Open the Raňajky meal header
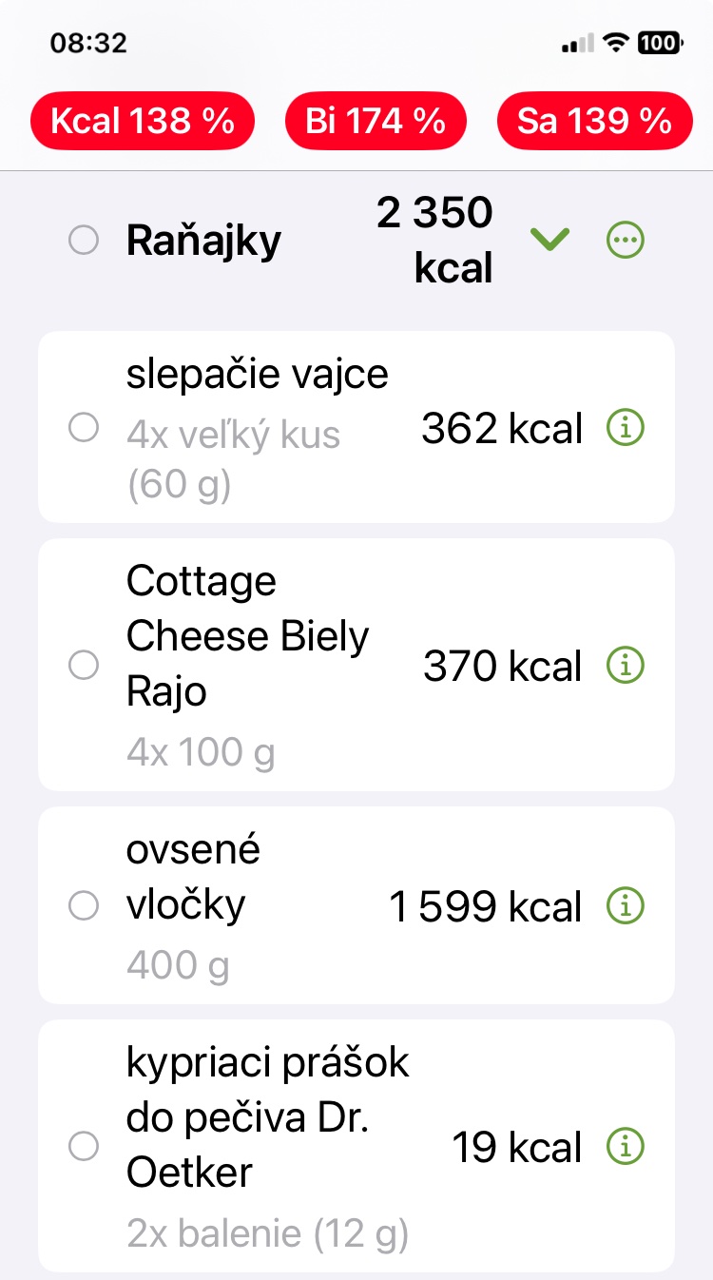The height and width of the screenshot is (1280, 713). coord(203,242)
